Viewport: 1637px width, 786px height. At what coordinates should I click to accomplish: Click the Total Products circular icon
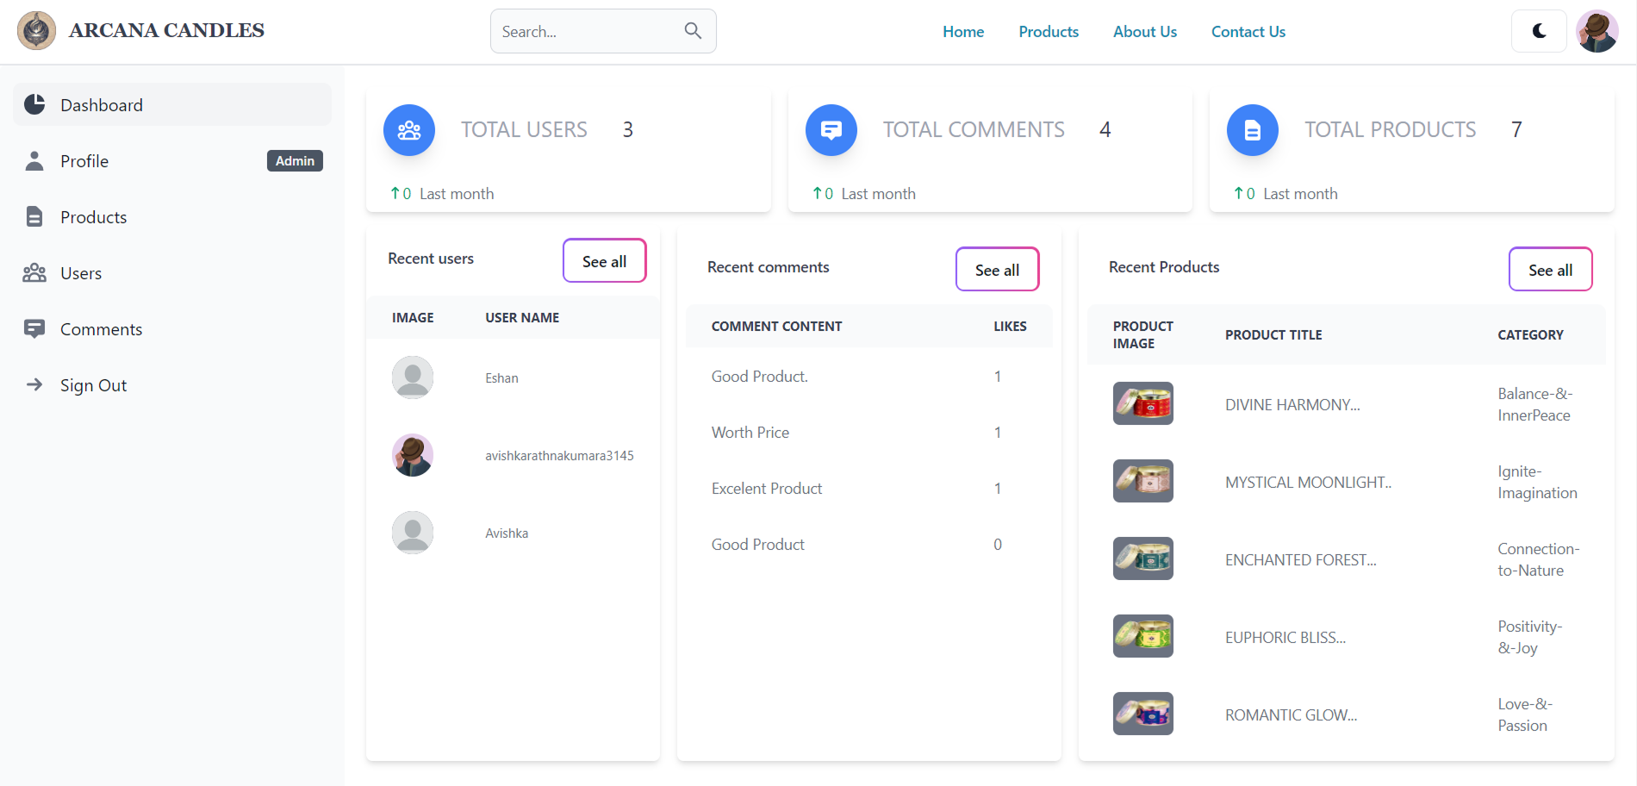point(1252,130)
